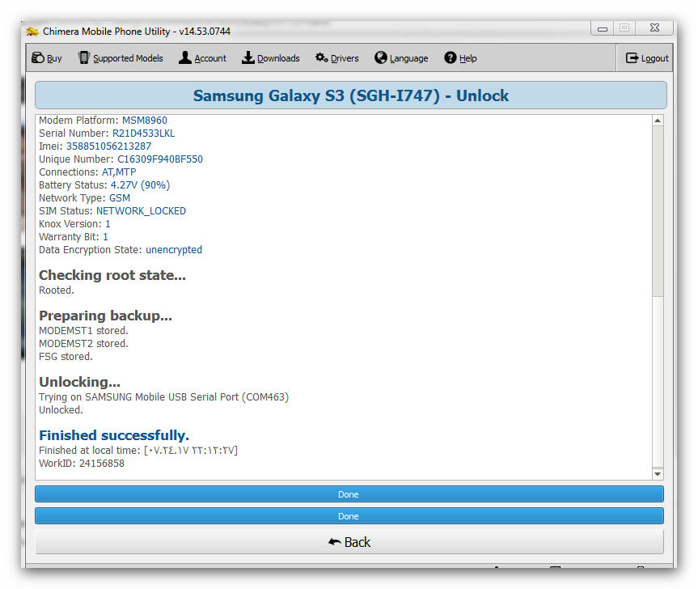Click the Drivers gears icon
Screen dimensions: 698x589
[321, 58]
